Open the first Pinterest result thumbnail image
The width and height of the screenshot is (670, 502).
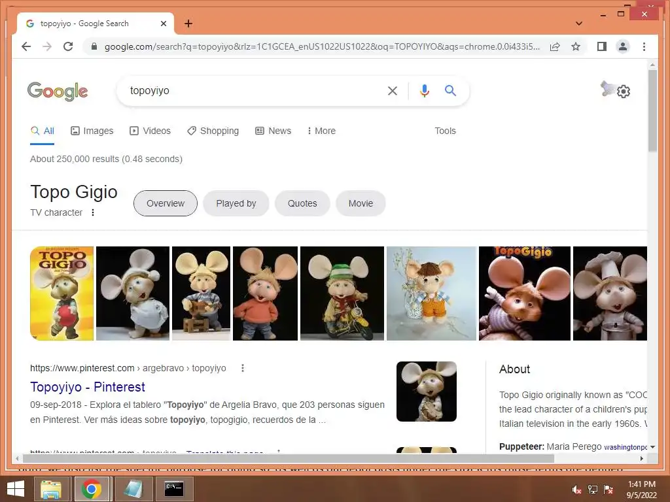[427, 392]
